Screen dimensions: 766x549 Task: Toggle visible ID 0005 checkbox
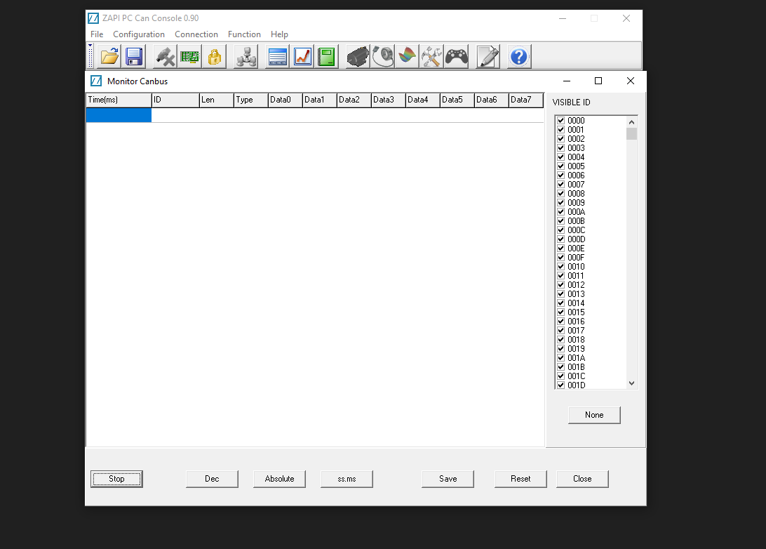[561, 166]
